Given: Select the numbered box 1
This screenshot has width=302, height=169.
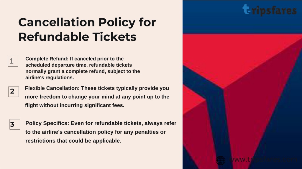Looking at the screenshot, I should click(x=13, y=61).
